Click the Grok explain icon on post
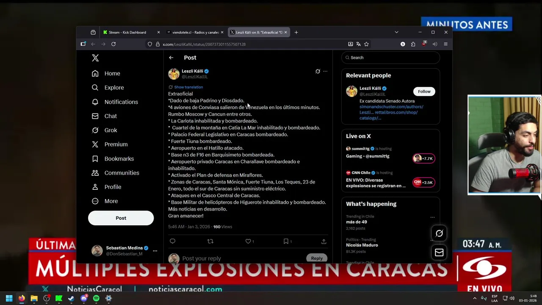The height and width of the screenshot is (305, 542). coord(318,71)
